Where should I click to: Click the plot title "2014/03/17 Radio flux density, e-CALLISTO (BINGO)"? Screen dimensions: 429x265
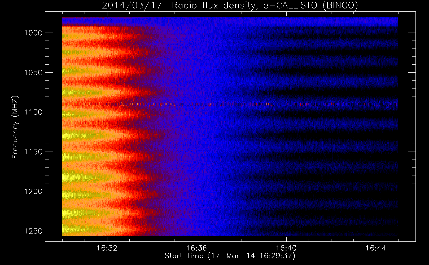(230, 5)
